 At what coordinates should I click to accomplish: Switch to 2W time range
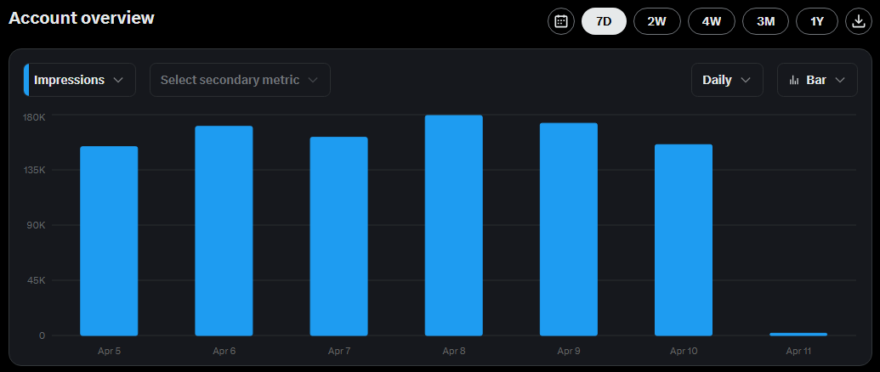click(656, 21)
